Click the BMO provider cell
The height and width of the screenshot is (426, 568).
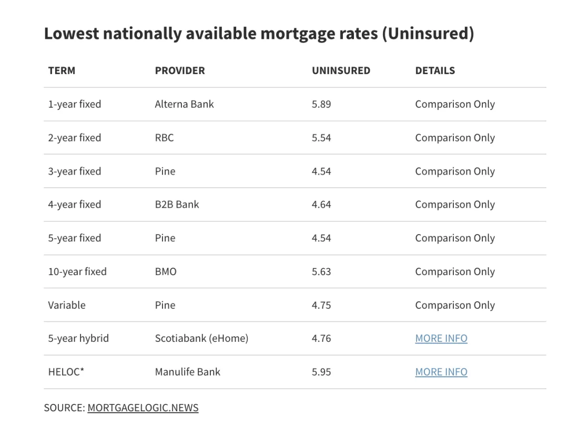point(166,271)
